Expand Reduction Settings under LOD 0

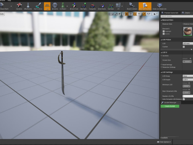[161, 67]
